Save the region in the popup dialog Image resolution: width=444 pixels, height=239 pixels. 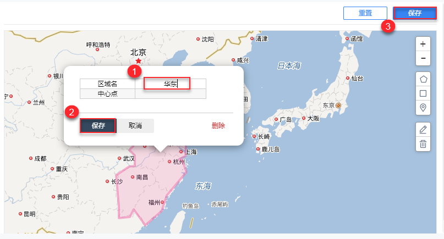coord(98,126)
